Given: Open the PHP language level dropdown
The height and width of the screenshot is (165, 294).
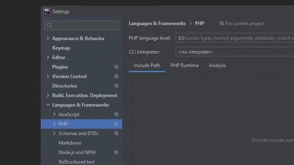Looking at the screenshot, I should pos(235,38).
